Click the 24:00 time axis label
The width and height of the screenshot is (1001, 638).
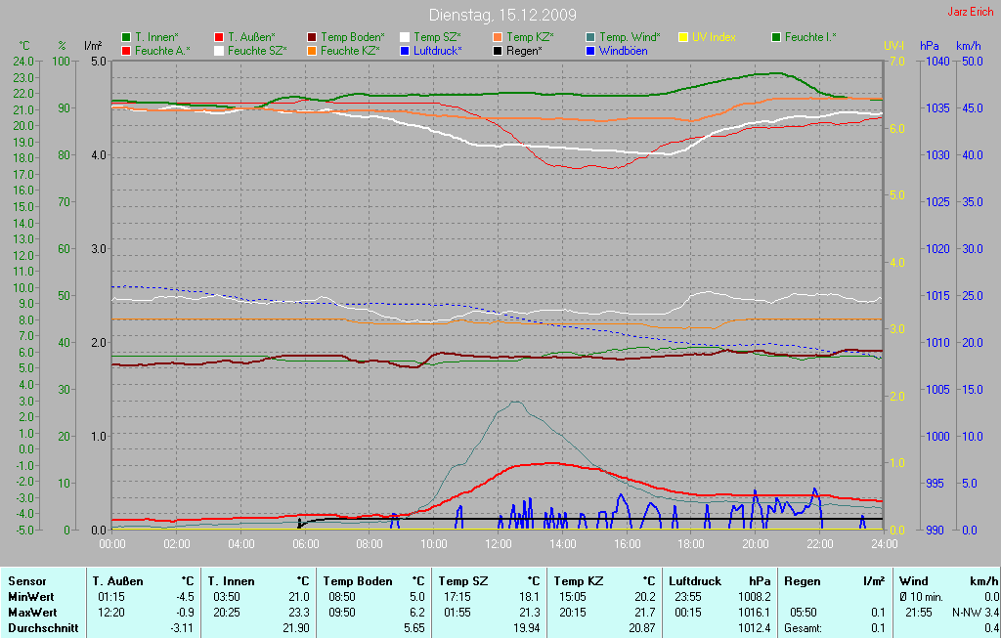tap(884, 544)
